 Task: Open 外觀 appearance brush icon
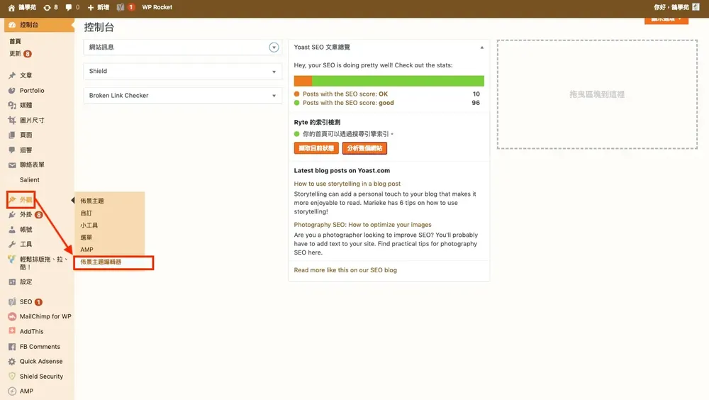12,199
